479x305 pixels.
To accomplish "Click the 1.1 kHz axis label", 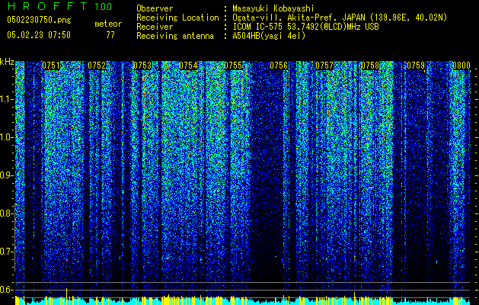I will (7, 99).
